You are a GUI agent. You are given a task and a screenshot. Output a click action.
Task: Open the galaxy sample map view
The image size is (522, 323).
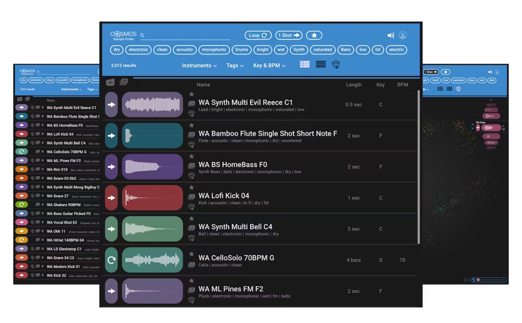tap(336, 65)
